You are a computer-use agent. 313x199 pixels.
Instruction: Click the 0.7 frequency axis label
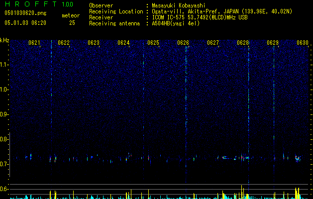coord(3,164)
